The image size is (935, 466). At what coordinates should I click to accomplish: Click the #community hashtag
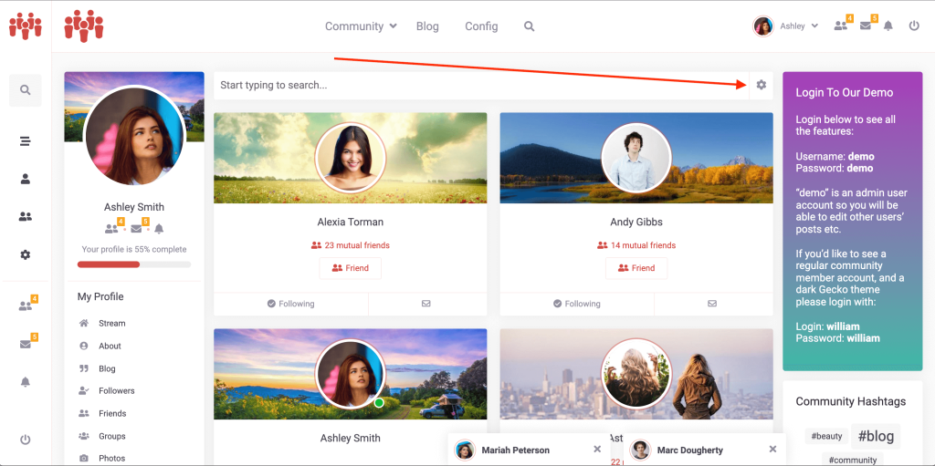(852, 460)
